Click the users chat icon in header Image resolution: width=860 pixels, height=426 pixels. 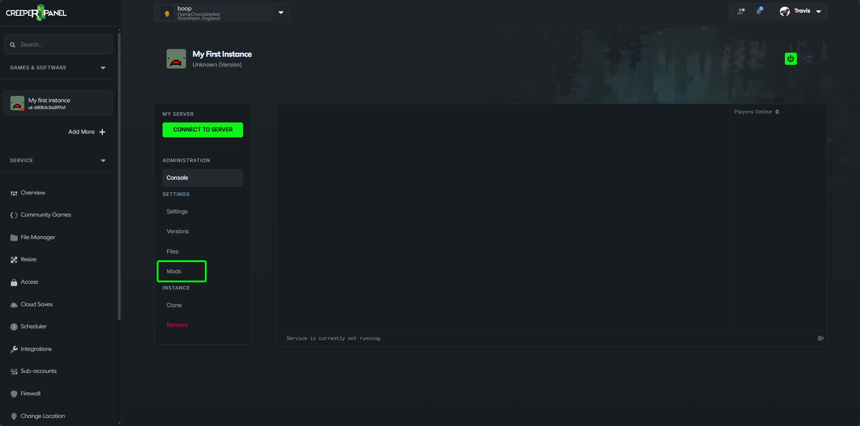[x=741, y=11]
